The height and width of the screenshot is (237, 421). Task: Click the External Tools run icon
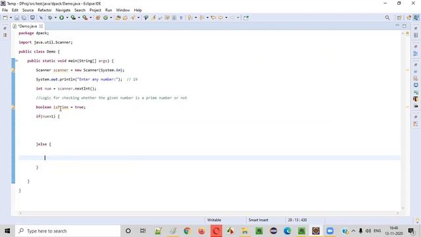[x=85, y=18]
